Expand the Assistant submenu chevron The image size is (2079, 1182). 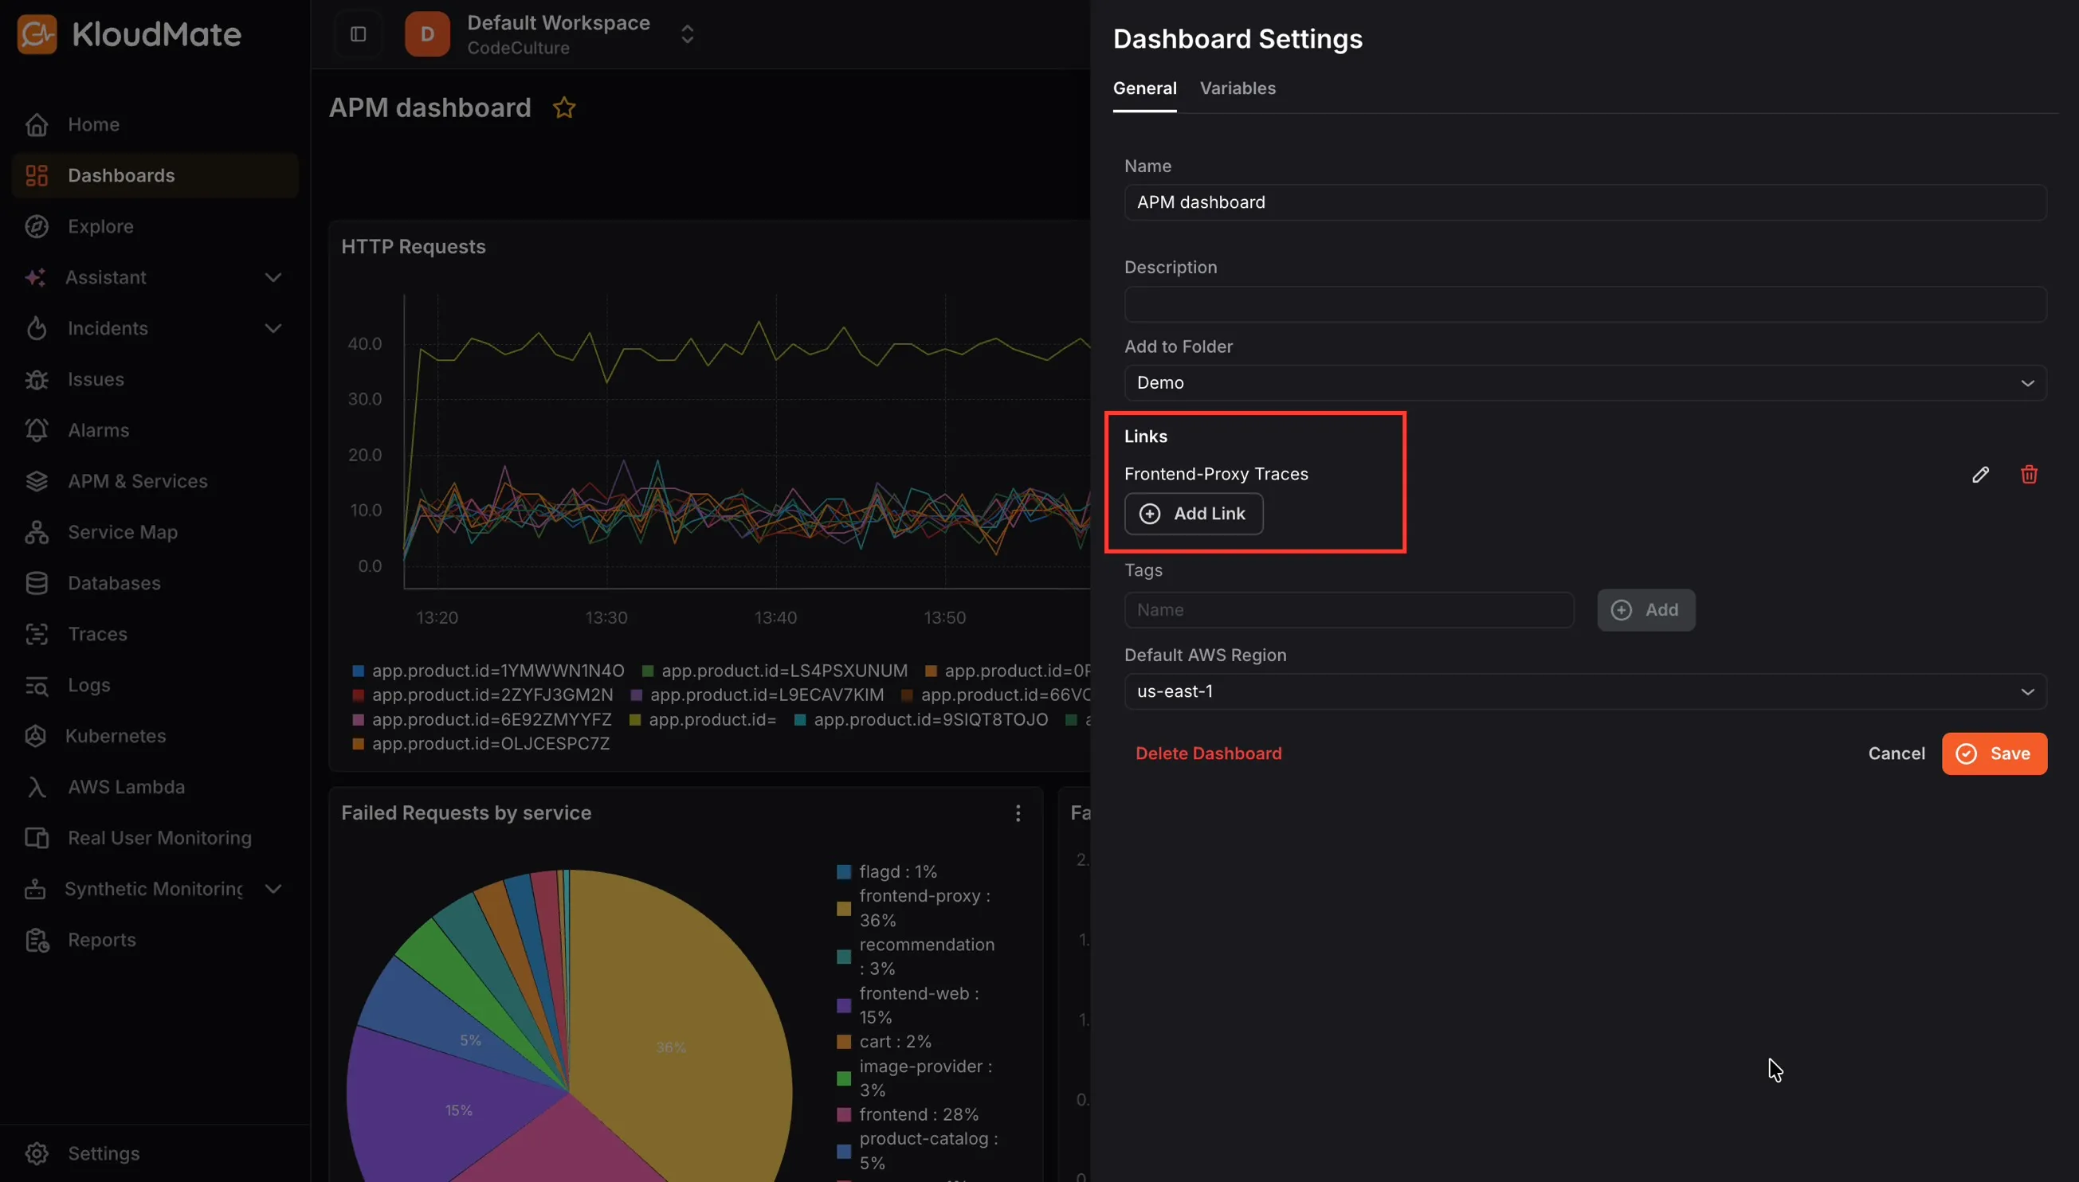[x=273, y=278]
